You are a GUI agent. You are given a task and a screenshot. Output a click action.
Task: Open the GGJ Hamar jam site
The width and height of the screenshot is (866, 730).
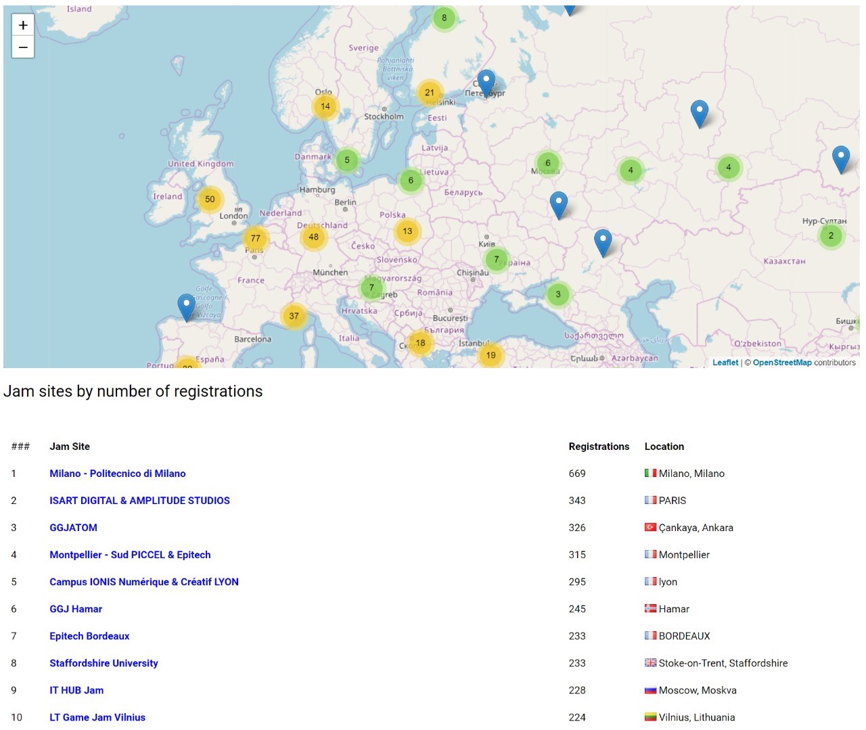click(x=76, y=609)
